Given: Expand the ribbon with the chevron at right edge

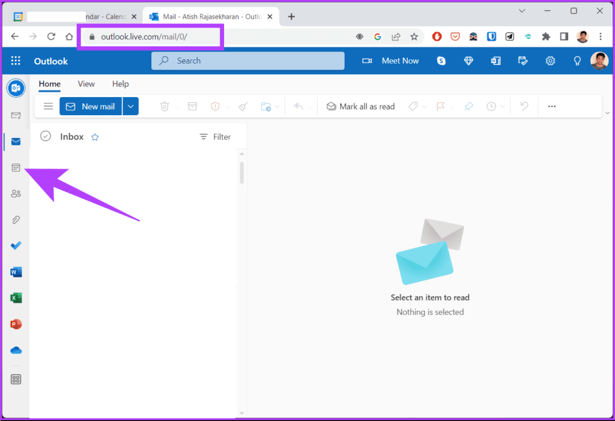Looking at the screenshot, I should coord(607,113).
